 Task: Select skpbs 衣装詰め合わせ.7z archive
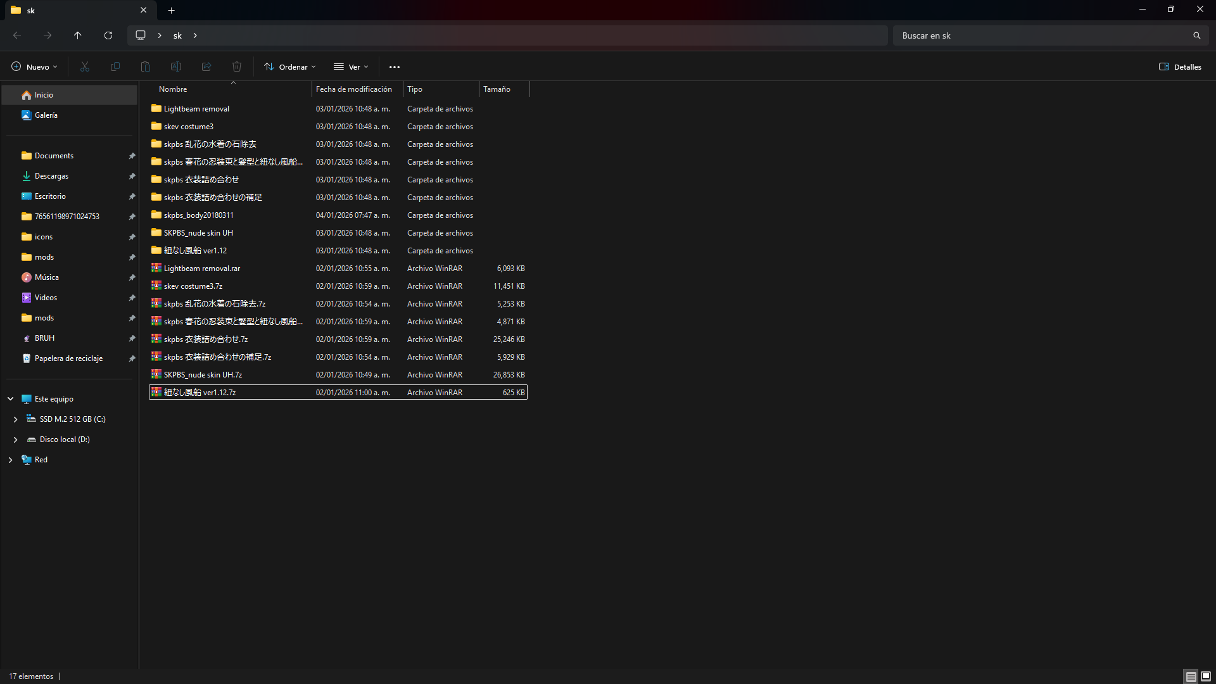pyautogui.click(x=338, y=339)
